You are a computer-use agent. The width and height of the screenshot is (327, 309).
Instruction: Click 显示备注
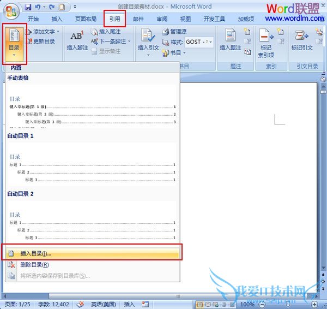pos(106,51)
